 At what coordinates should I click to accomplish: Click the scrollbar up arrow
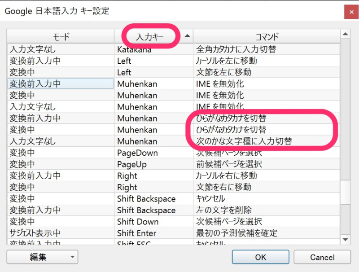pyautogui.click(x=345, y=35)
